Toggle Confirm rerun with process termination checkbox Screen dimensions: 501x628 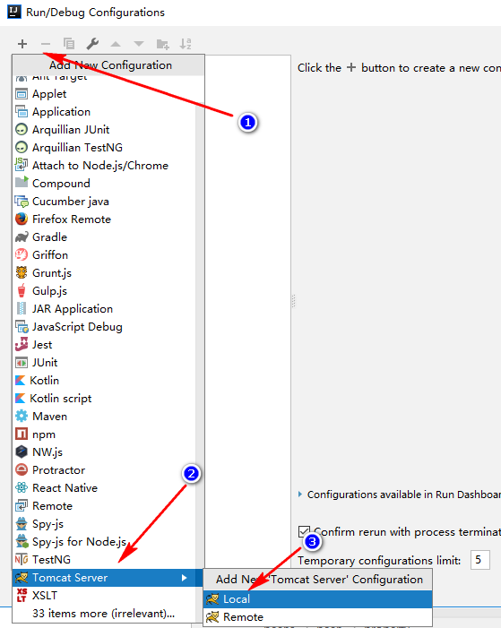[304, 532]
